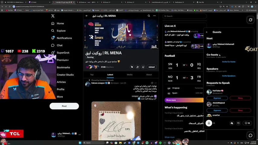
Task: Open Falcon crespor profile avatar
Action: 88,84
